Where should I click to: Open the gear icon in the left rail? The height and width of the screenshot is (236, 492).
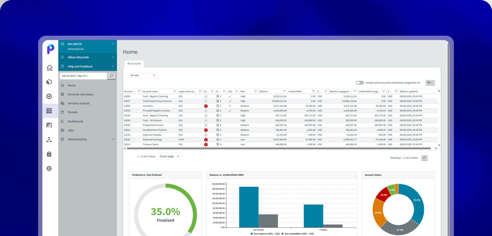coord(49,168)
